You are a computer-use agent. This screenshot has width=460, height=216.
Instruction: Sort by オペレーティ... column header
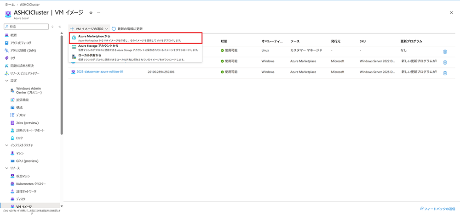272,41
